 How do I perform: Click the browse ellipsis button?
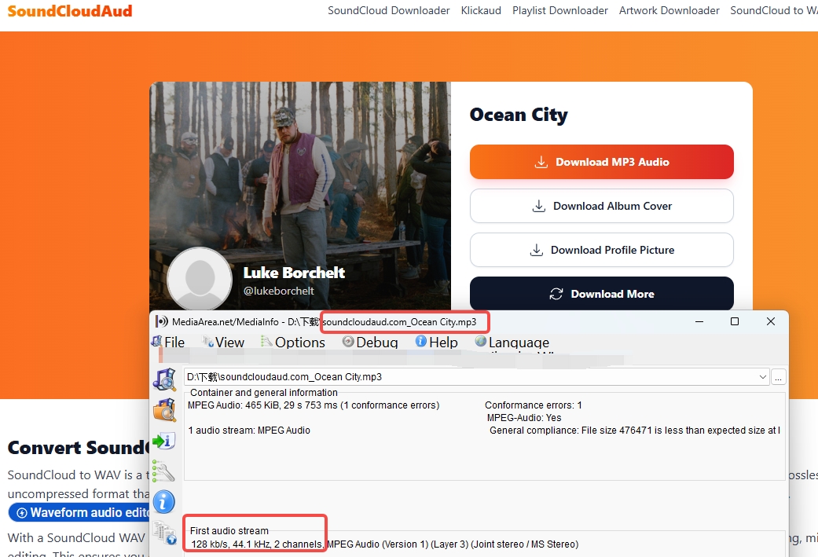778,376
